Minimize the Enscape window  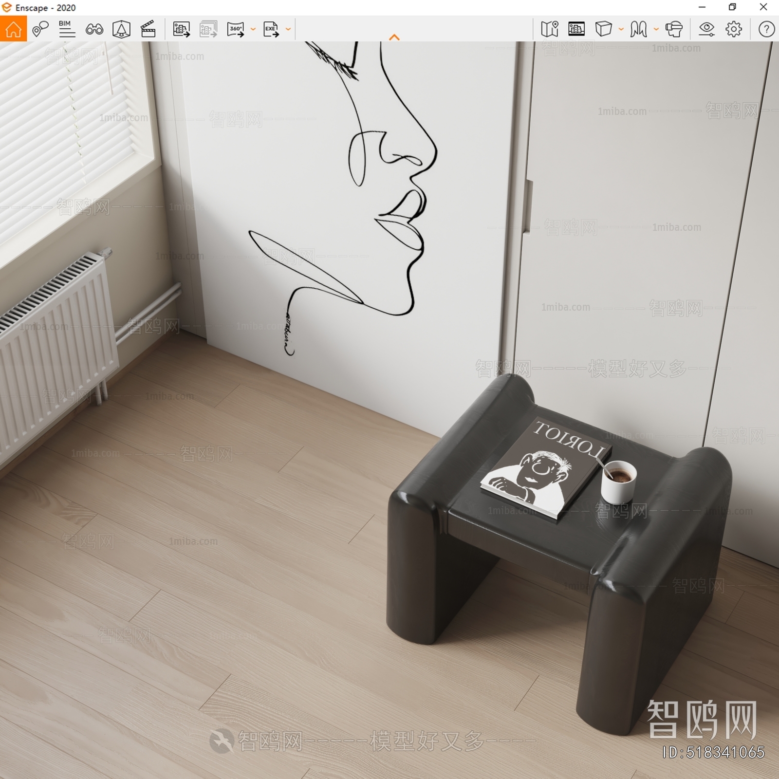pyautogui.click(x=702, y=7)
